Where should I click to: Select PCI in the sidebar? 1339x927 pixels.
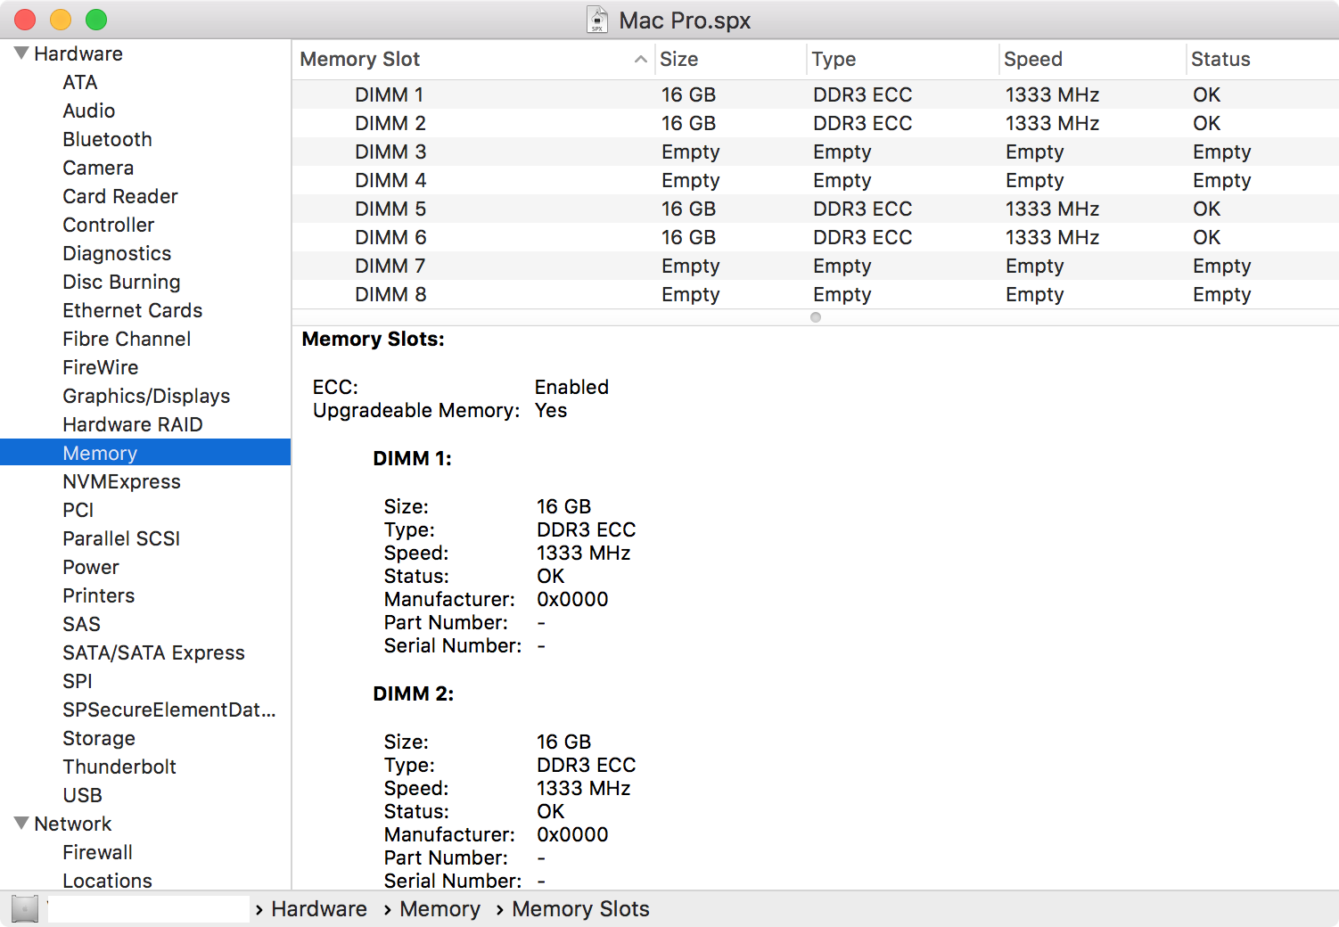tap(78, 510)
